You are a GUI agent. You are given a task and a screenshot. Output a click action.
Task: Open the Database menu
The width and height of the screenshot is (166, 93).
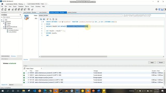click(x=21, y=6)
